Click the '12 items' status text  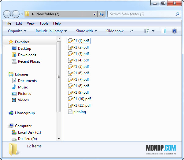(x=34, y=146)
